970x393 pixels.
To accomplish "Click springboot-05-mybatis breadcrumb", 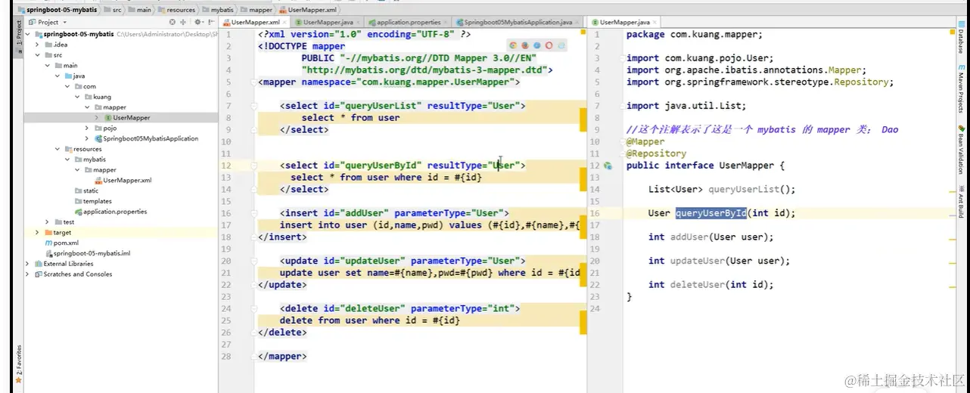I will (x=56, y=10).
